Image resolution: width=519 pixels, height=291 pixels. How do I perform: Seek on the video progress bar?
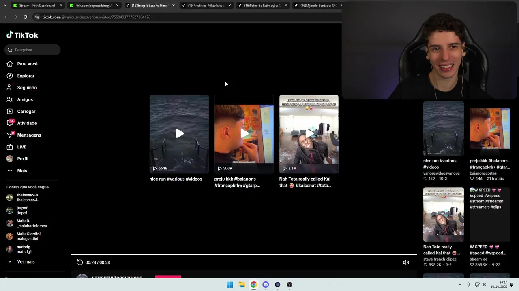pyautogui.click(x=244, y=255)
